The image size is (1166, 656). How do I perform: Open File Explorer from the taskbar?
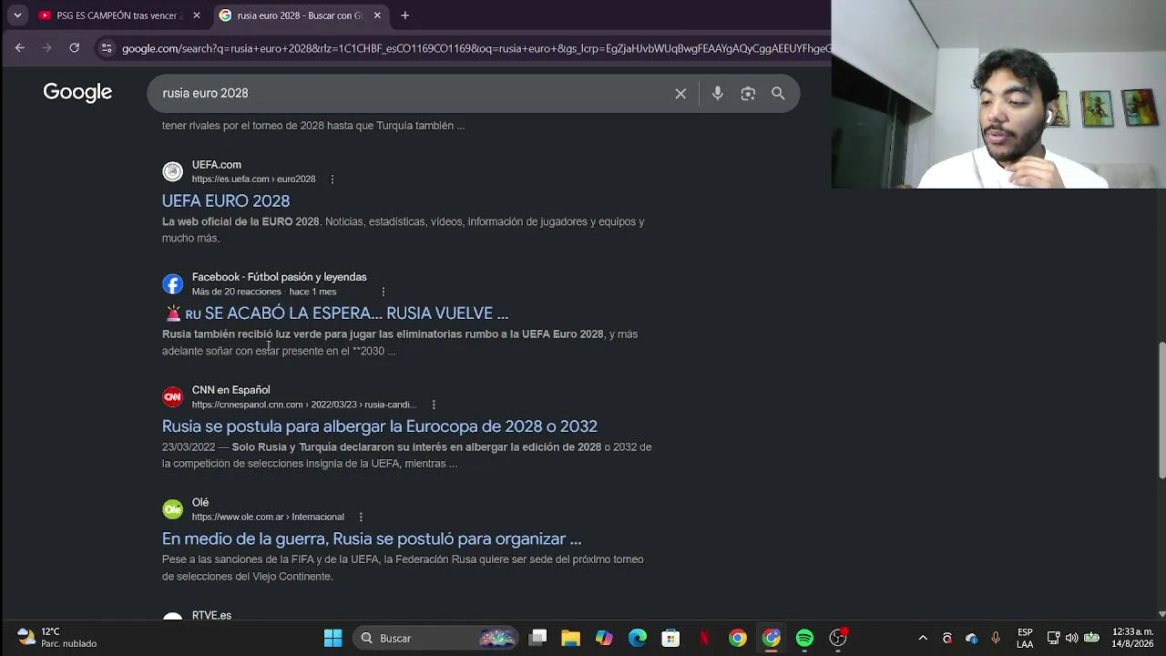(570, 638)
